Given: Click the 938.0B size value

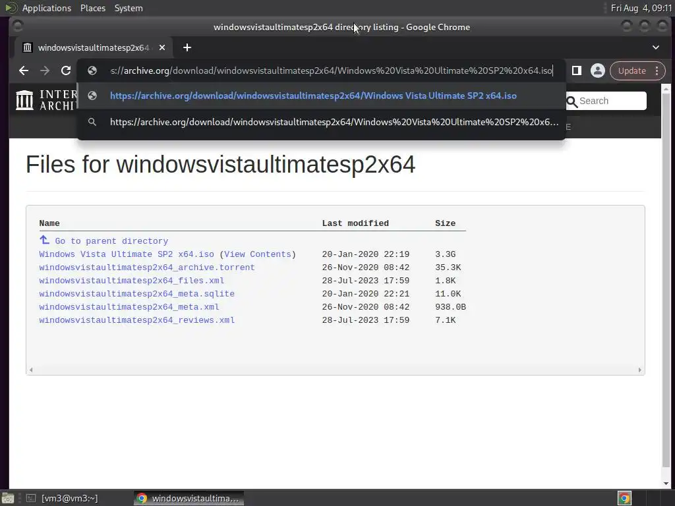Looking at the screenshot, I should click(x=450, y=307).
